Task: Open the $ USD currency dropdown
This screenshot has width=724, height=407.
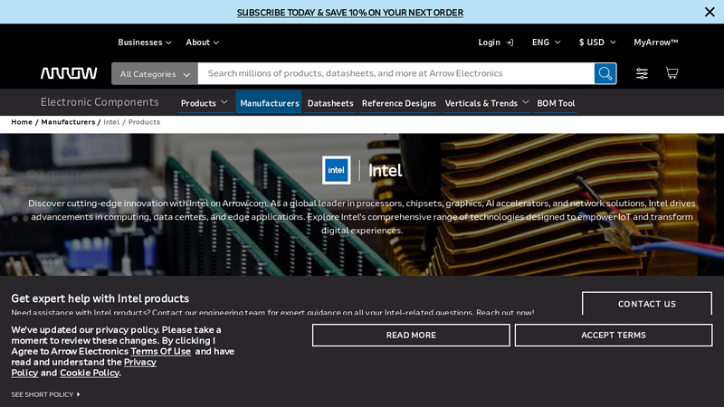Action: click(x=597, y=43)
